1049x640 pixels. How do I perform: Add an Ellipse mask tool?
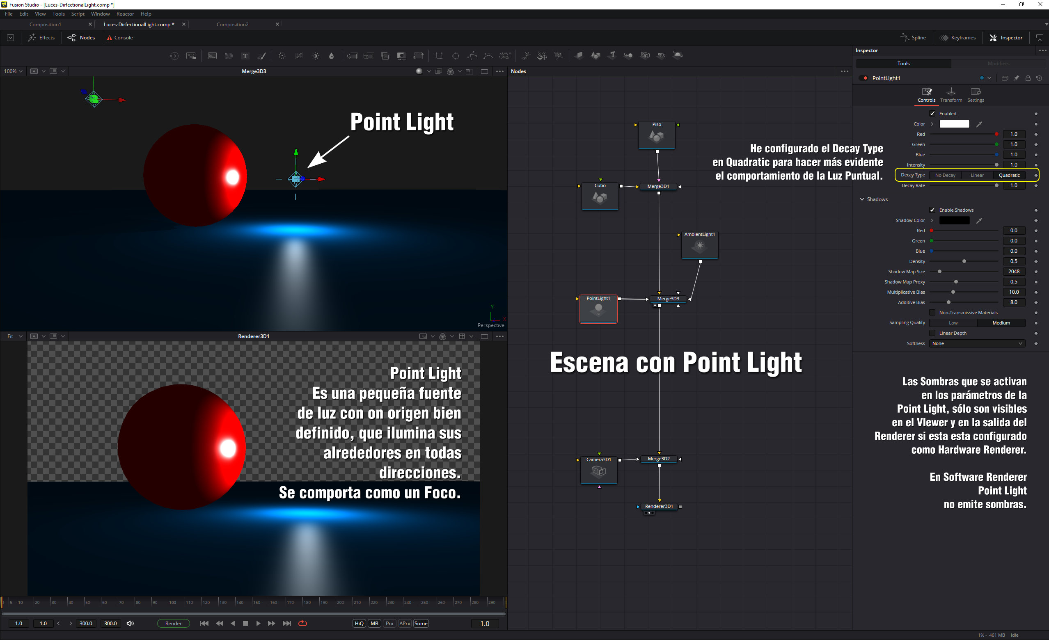click(x=456, y=56)
